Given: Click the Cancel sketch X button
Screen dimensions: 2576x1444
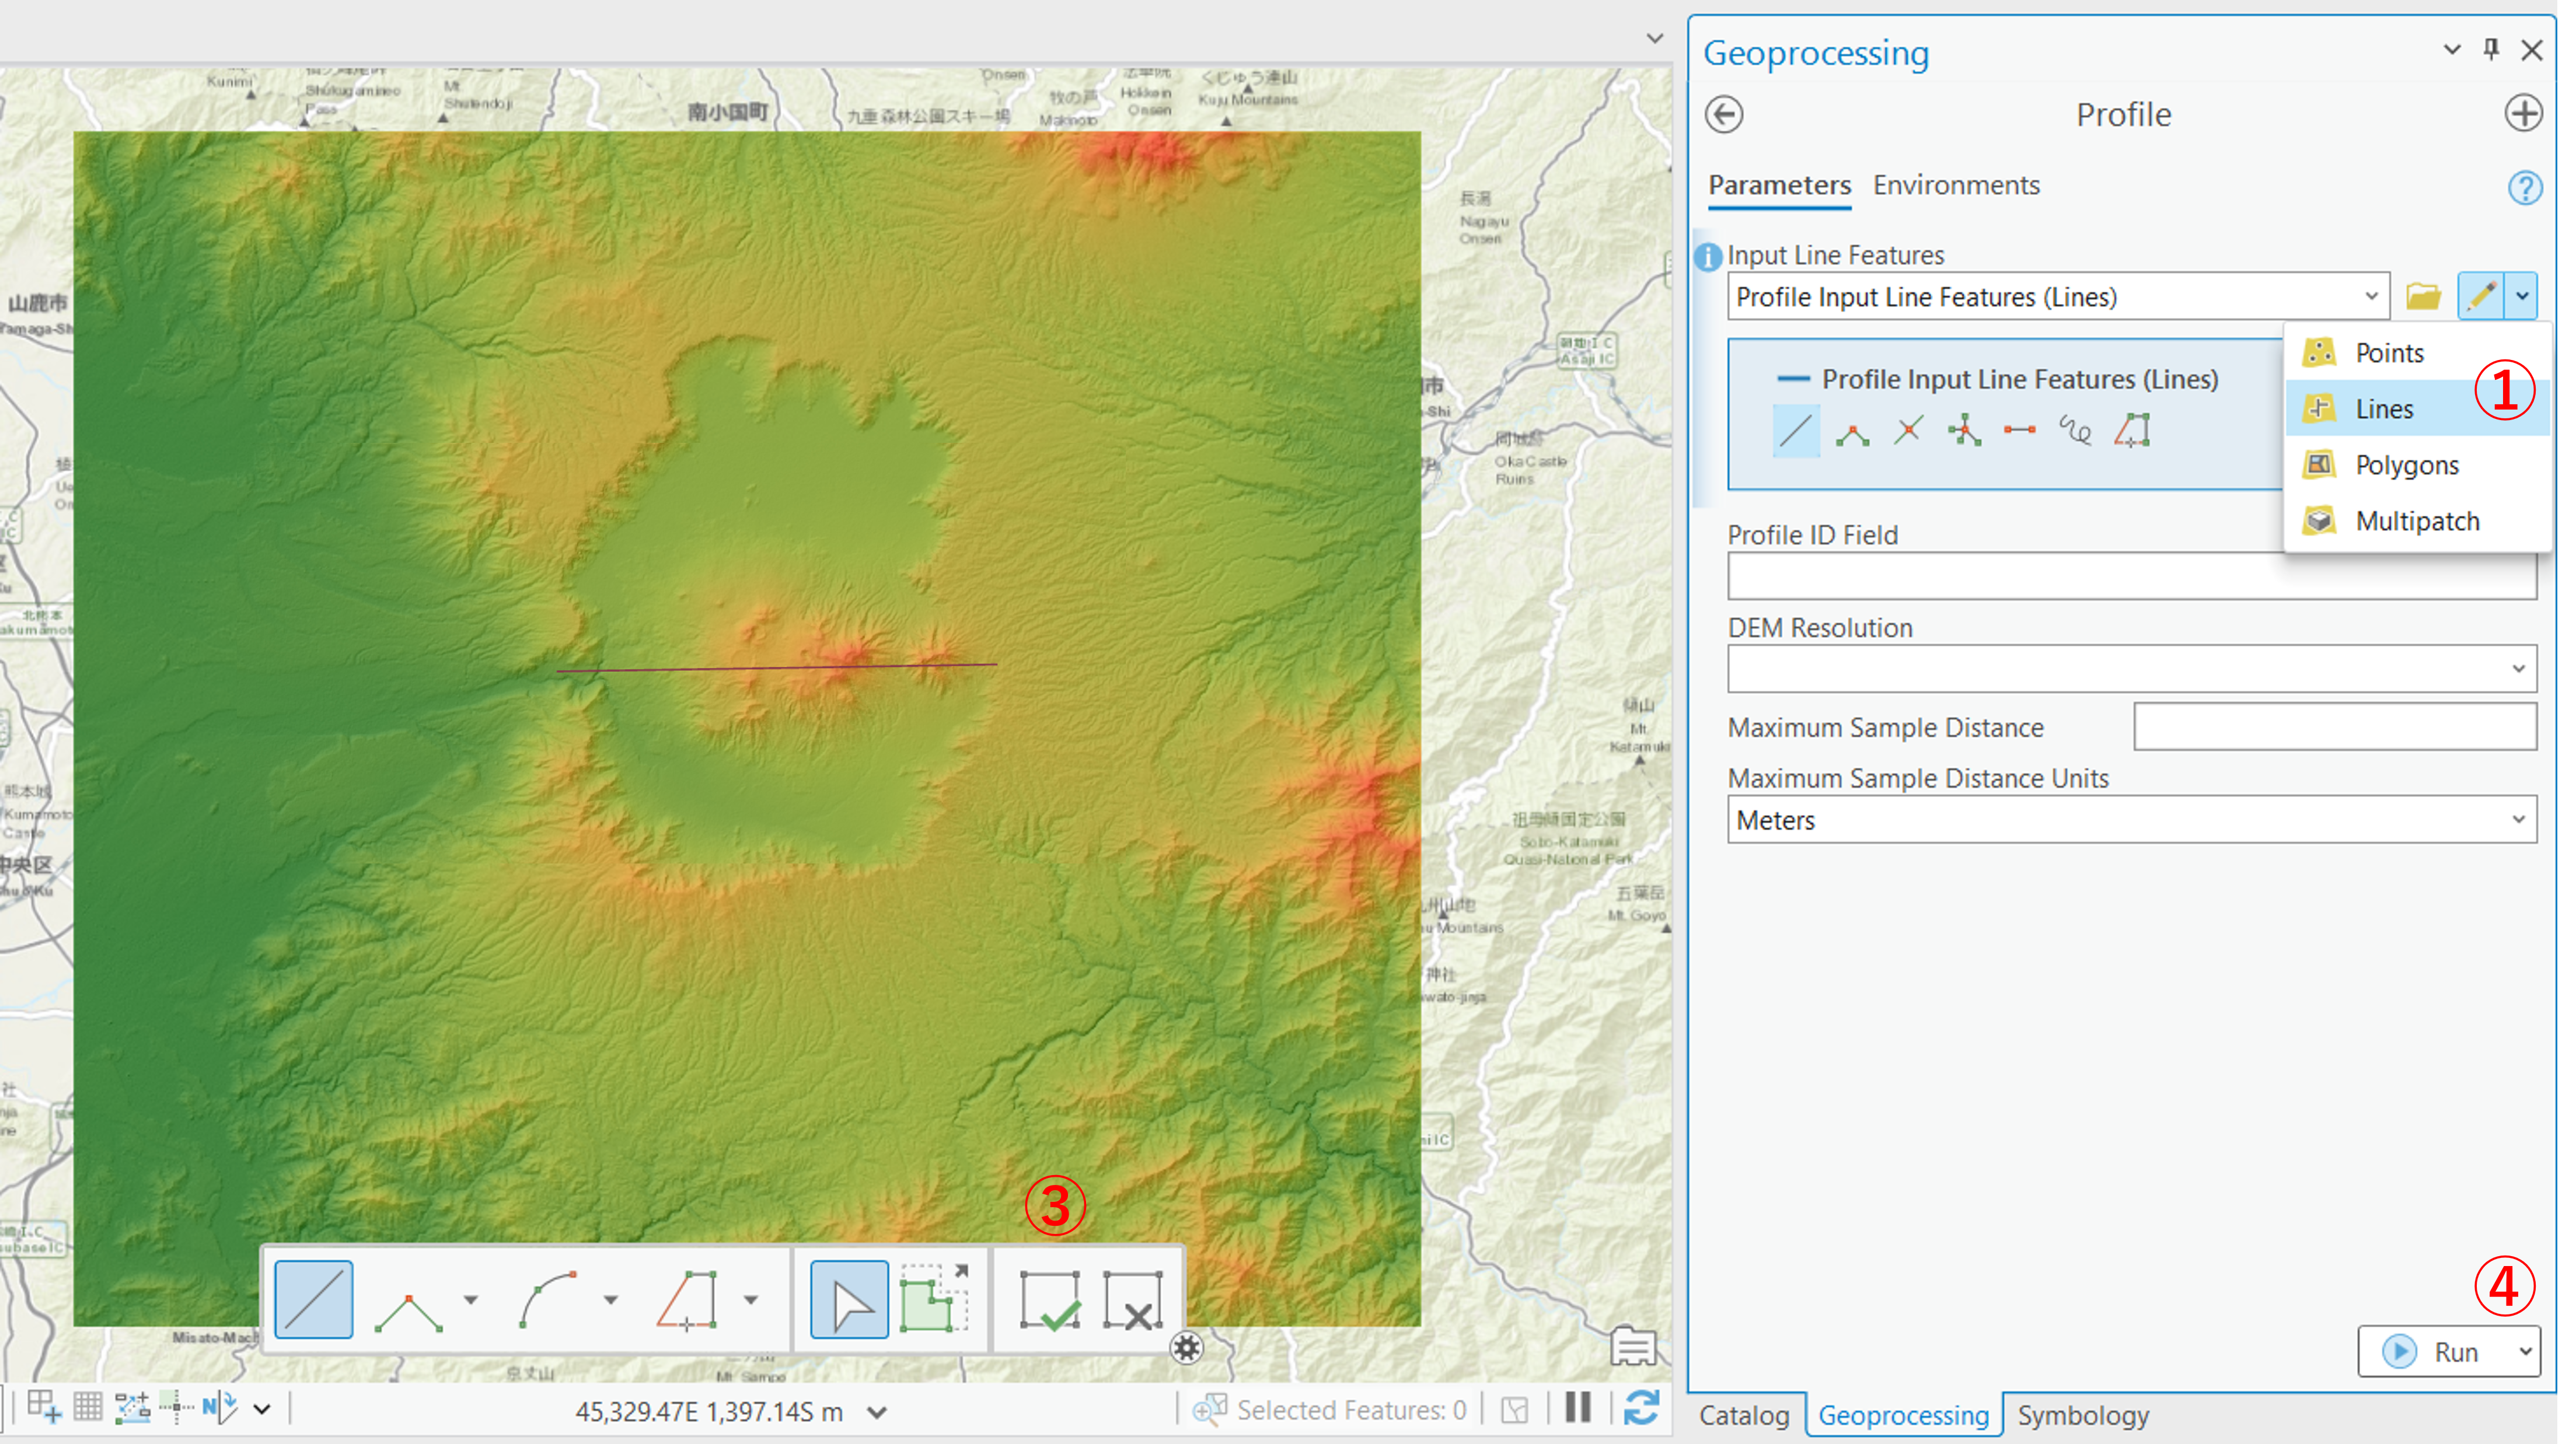Looking at the screenshot, I should (1134, 1300).
